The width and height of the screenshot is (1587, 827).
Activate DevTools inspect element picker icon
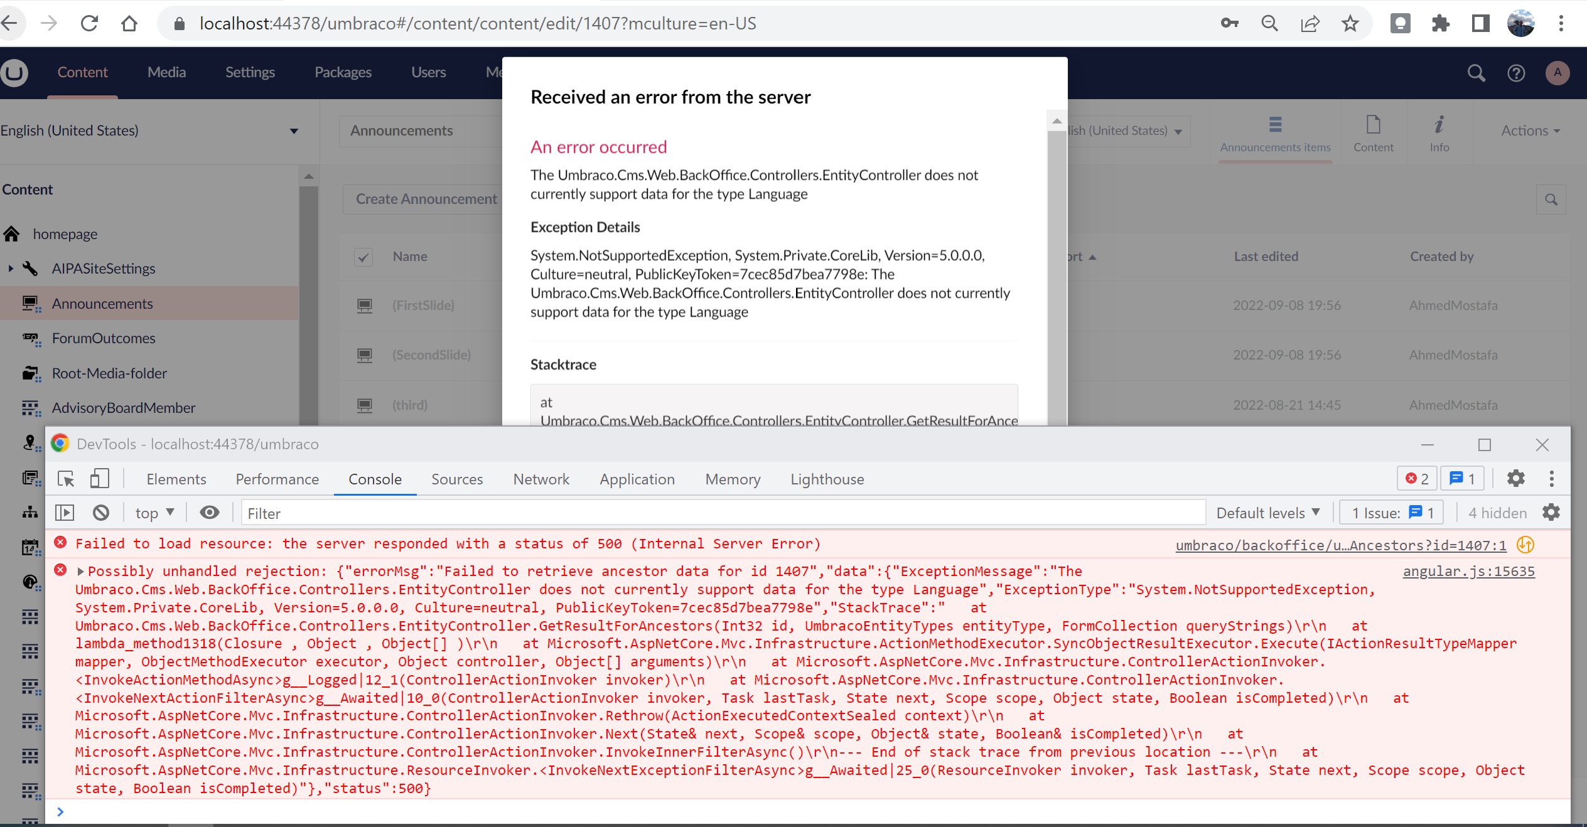pyautogui.click(x=66, y=479)
